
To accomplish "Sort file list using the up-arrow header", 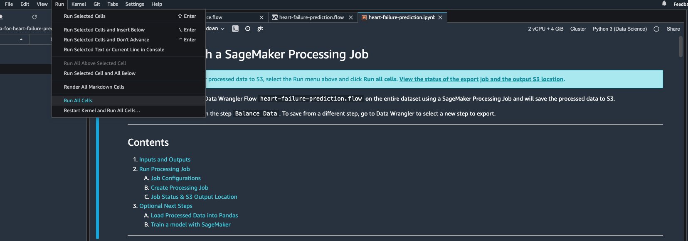I will tap(21, 39).
